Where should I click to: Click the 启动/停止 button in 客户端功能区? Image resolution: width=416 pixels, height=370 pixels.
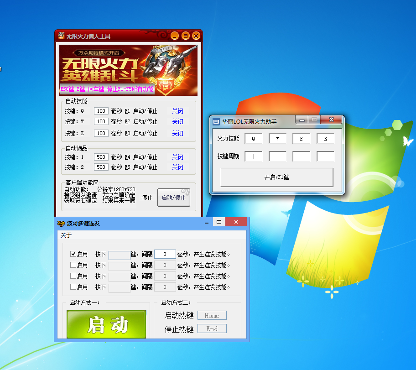(173, 198)
